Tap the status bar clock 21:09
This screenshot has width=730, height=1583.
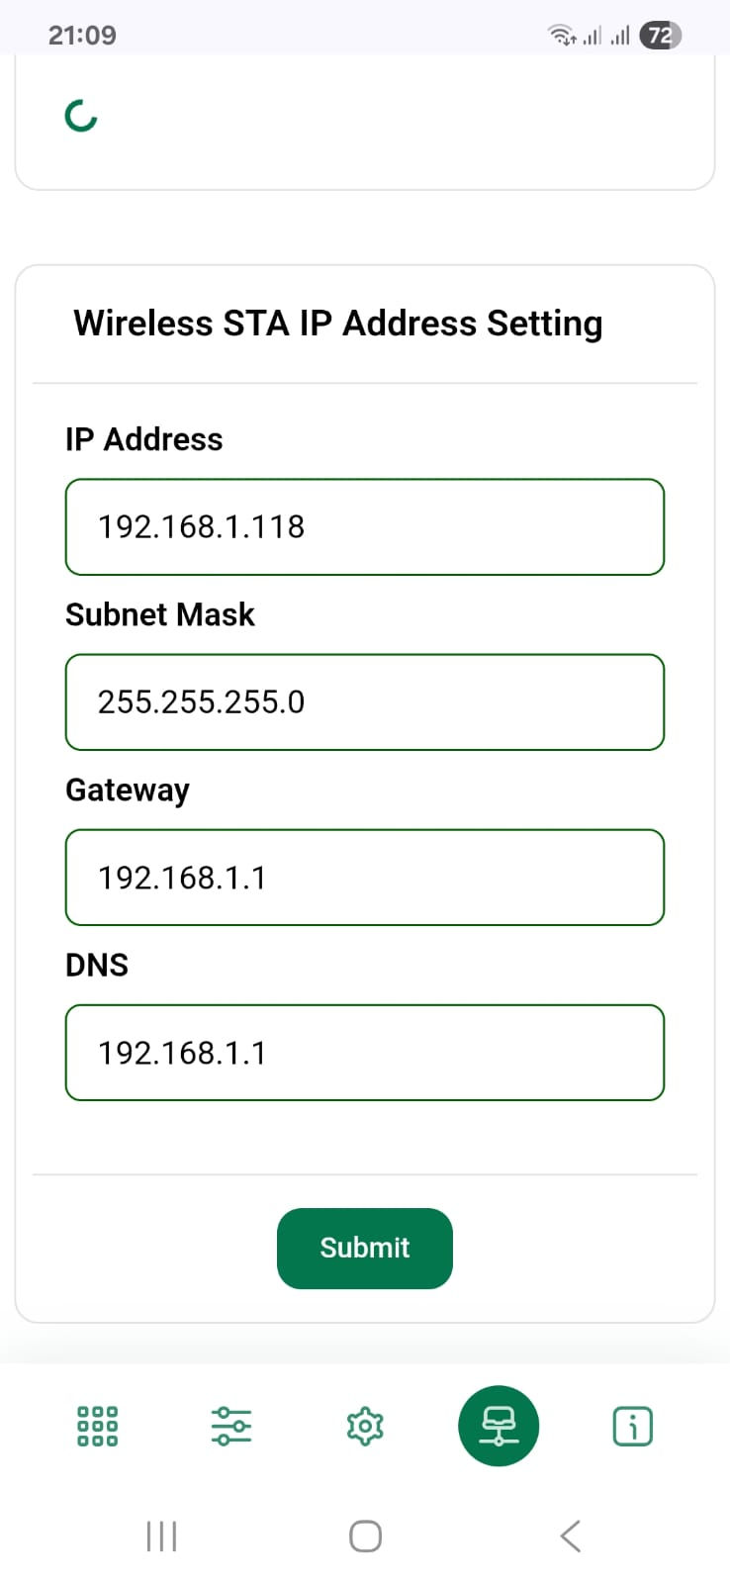coord(82,36)
